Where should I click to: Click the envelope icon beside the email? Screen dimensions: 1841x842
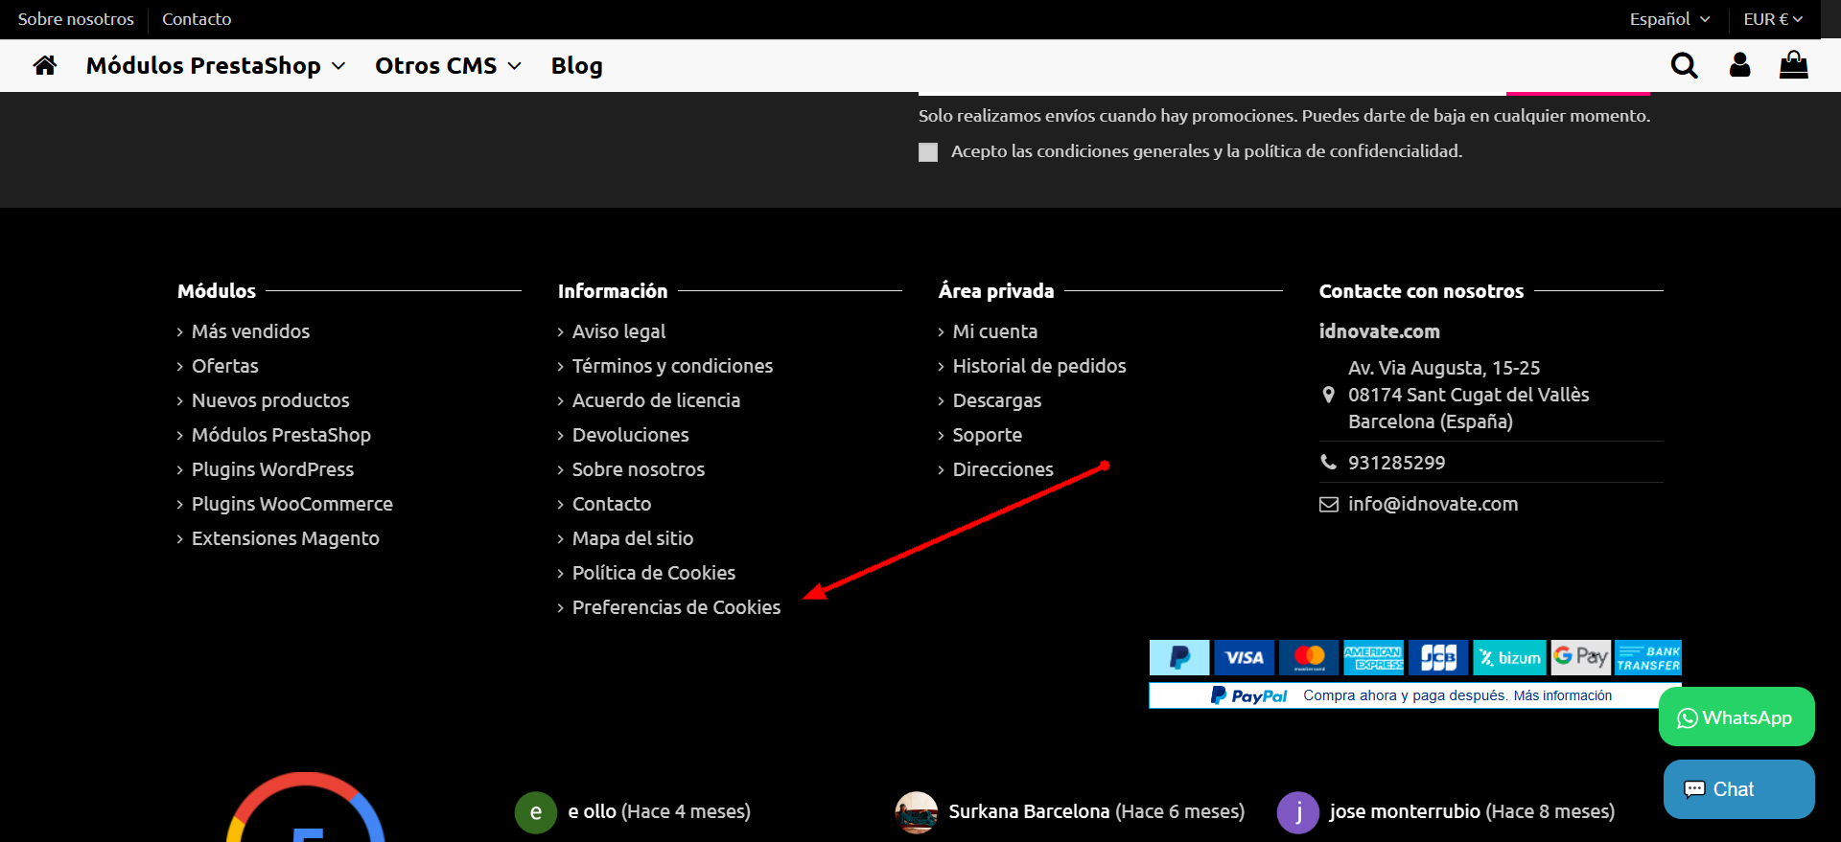click(1329, 504)
